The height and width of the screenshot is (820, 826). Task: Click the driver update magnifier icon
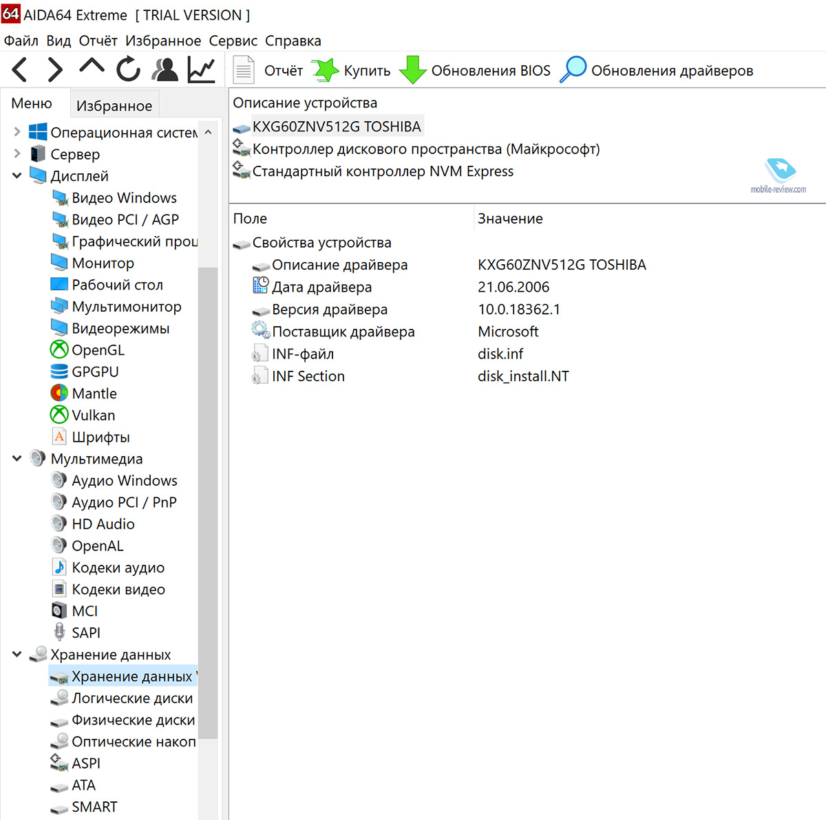coord(573,69)
